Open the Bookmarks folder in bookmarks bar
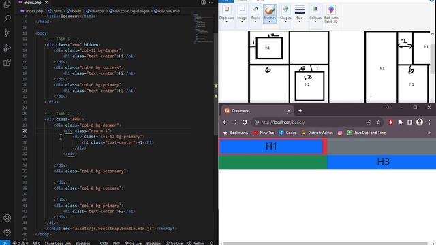 [x=236, y=133]
